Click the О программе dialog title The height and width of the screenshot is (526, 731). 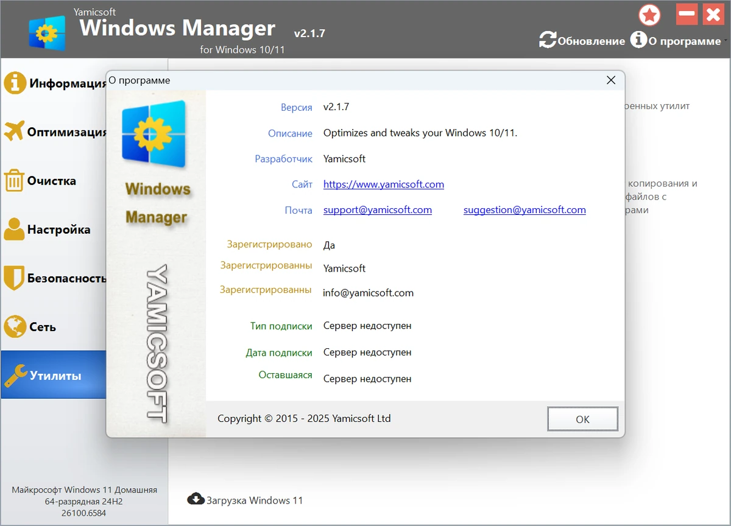click(x=139, y=80)
